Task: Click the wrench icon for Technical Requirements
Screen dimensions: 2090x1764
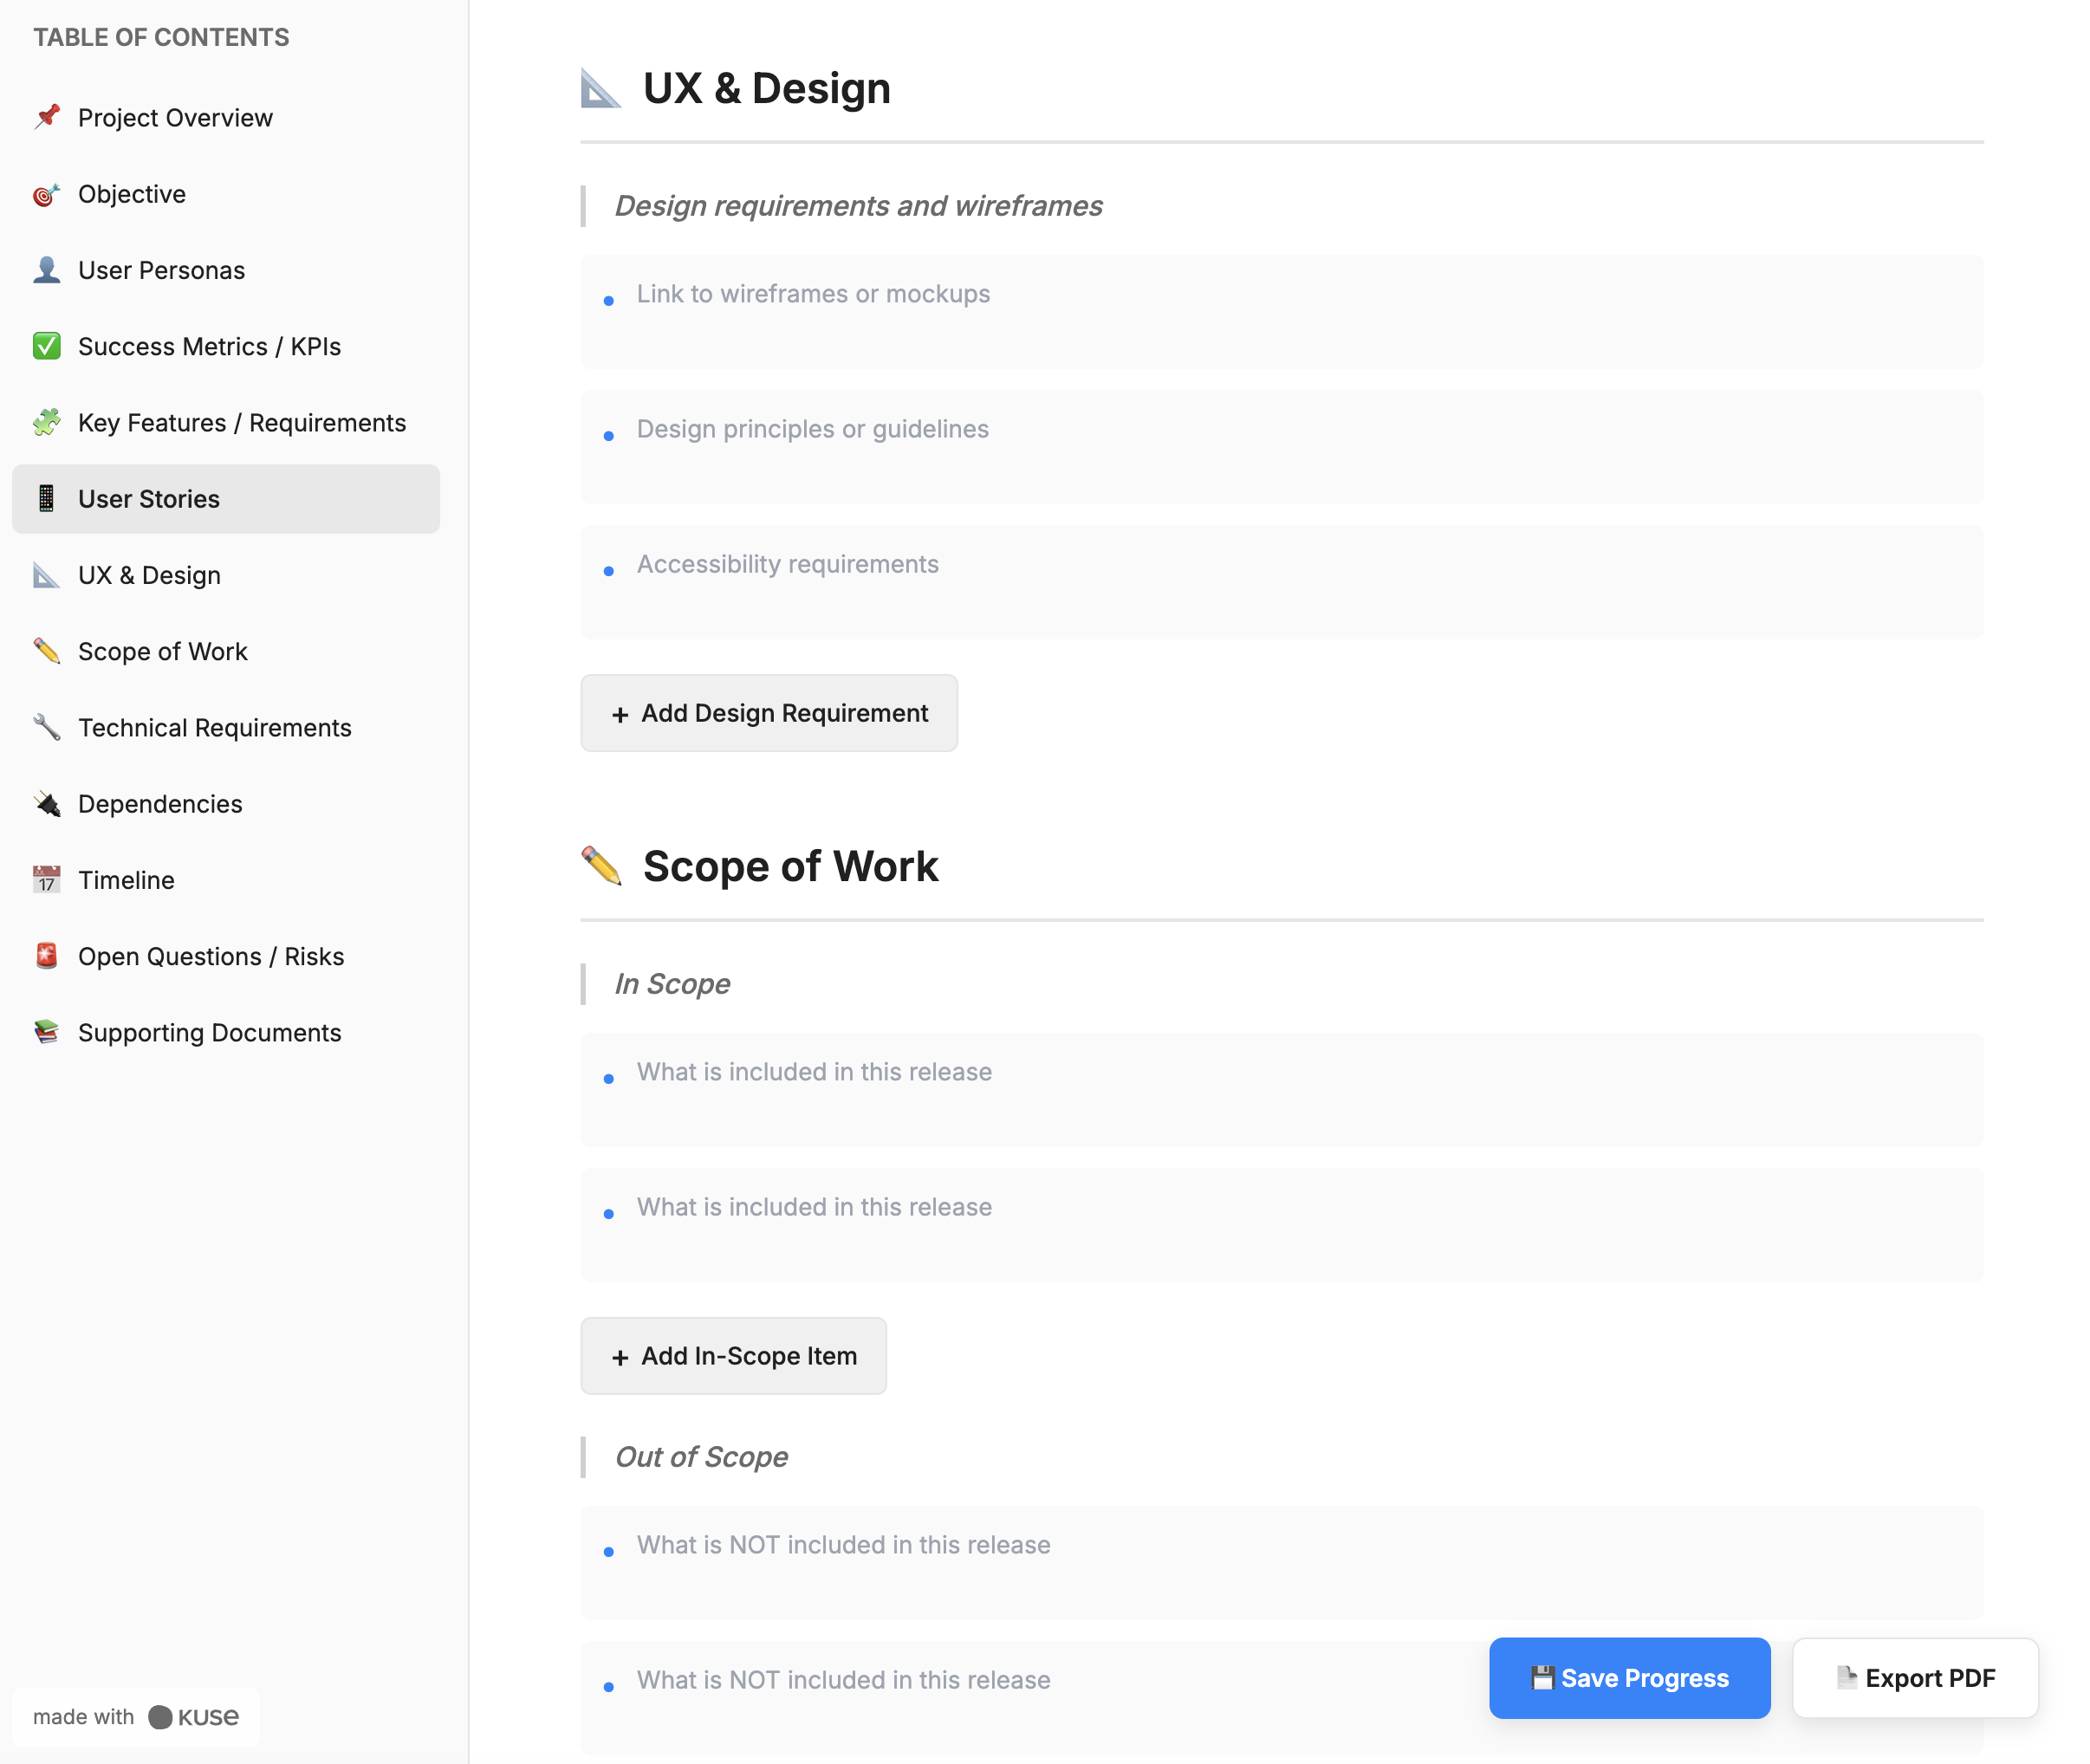Action: click(46, 727)
